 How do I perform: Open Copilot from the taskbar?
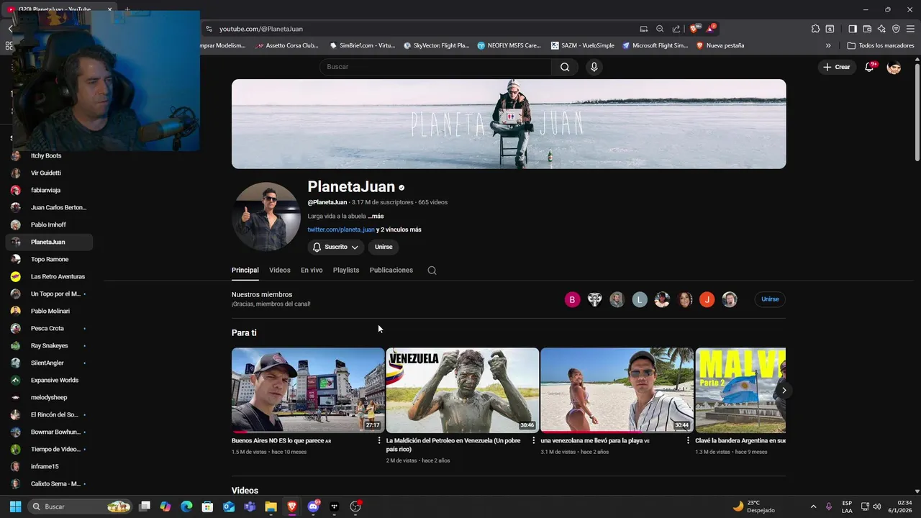(165, 506)
